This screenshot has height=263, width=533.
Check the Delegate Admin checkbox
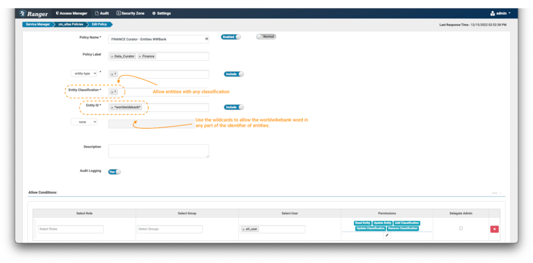[461, 228]
